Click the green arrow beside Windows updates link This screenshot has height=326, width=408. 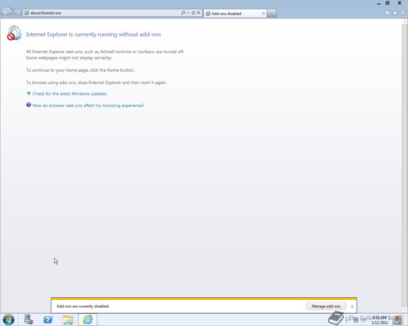(x=29, y=93)
